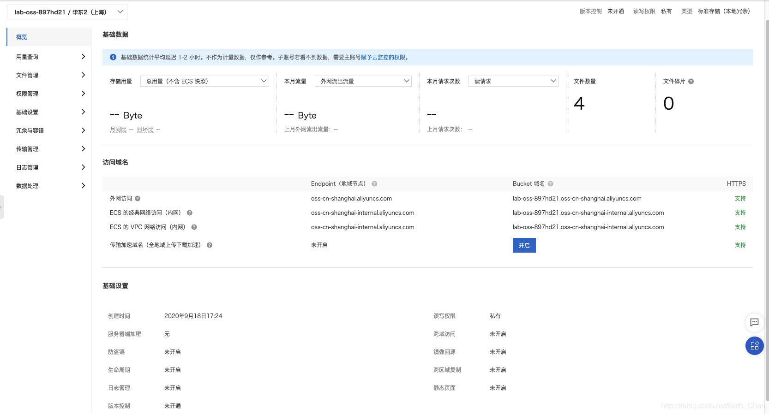Click the 文件数量 value 4
769x414 pixels.
579,103
